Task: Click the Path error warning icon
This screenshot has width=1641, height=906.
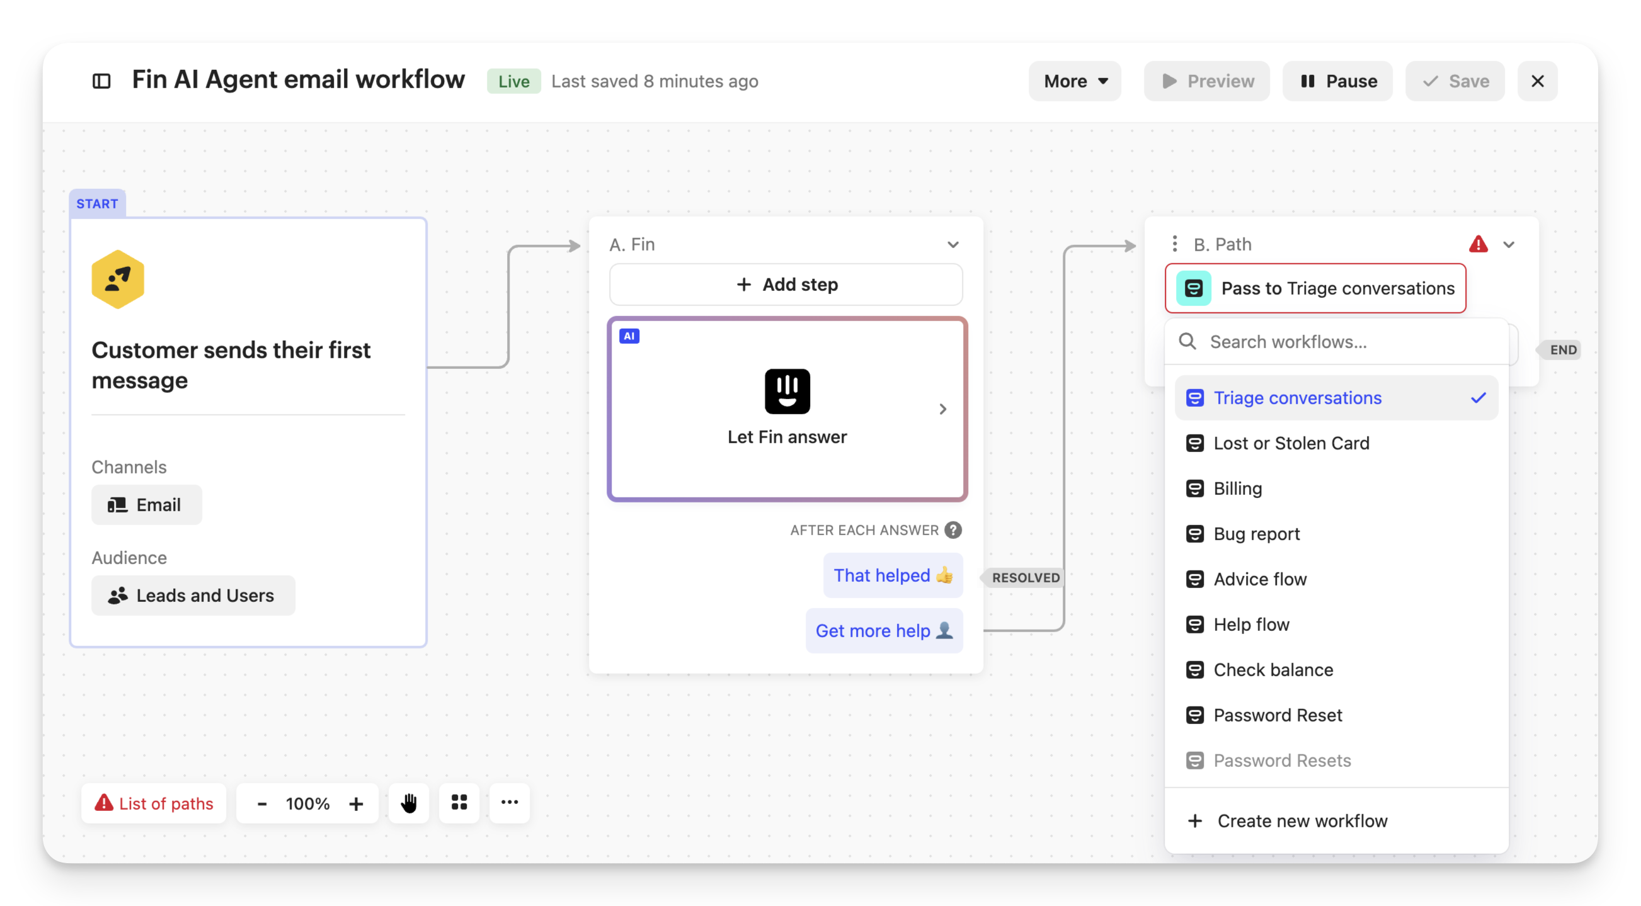Action: 1477,244
